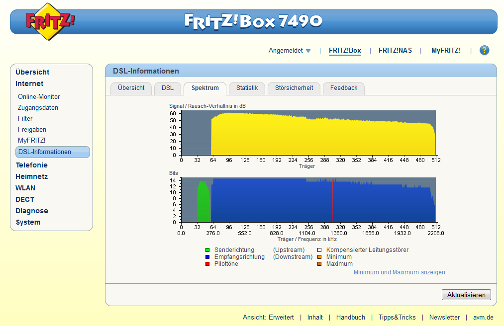Viewport: 504px width, 326px height.
Task: Open the FRITZ!Box top navigation link
Action: coord(345,50)
